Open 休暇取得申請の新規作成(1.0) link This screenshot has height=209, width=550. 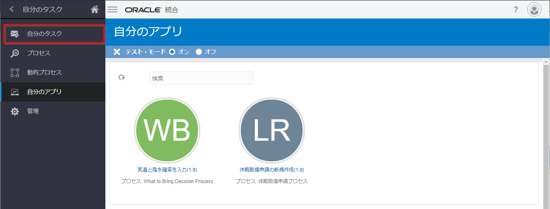click(272, 170)
